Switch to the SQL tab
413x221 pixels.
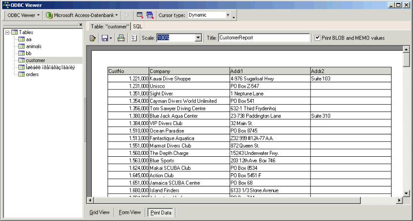138,26
